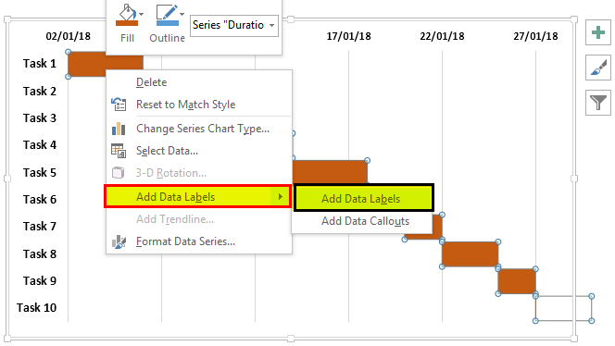Choose Delete from the context menu
615x346 pixels.
151,82
